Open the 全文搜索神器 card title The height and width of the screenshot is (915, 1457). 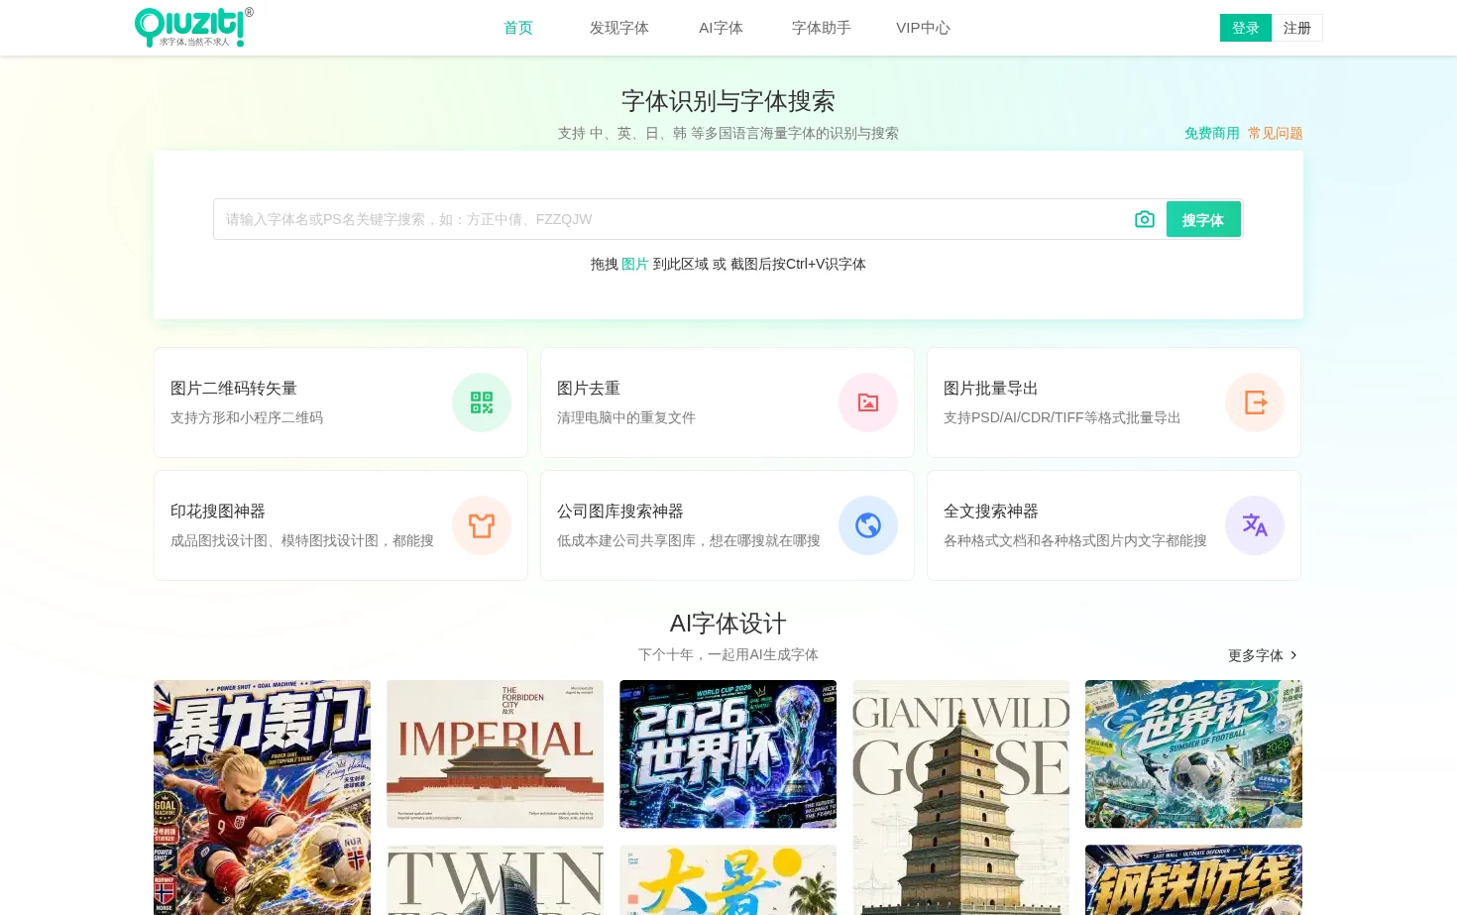(991, 511)
